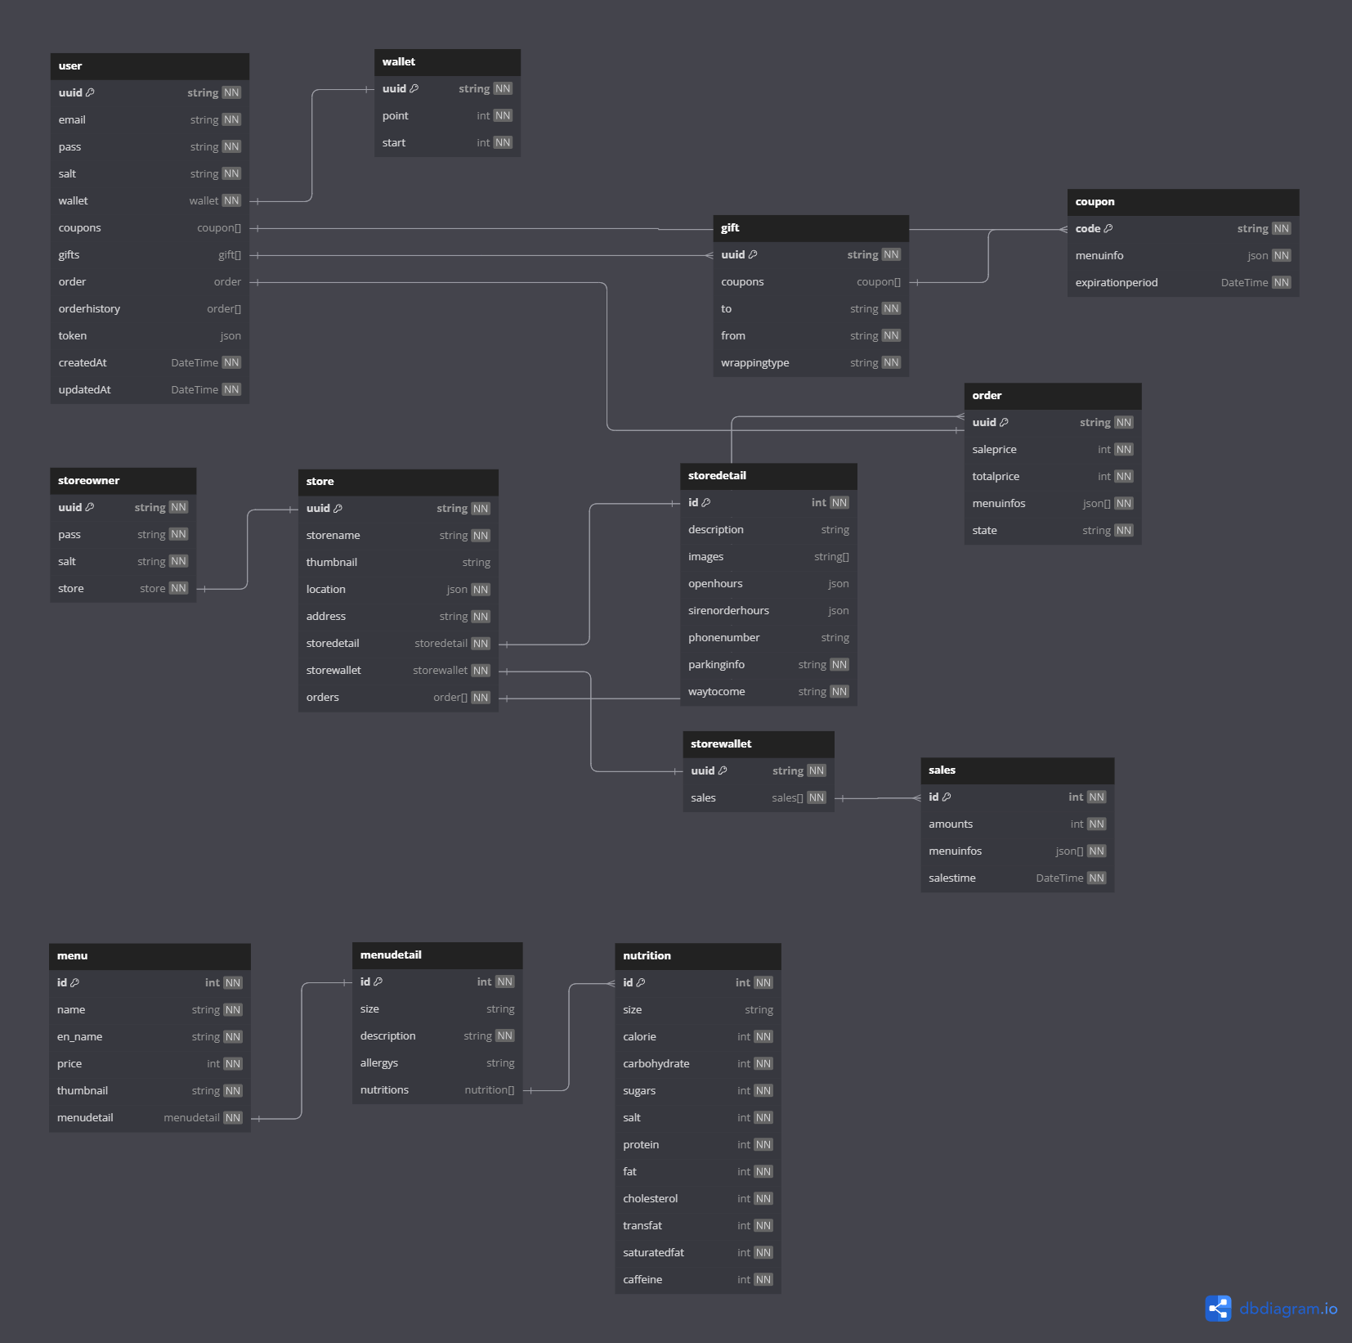Click the key icon beside store uuid
The image size is (1352, 1343).
tap(338, 509)
